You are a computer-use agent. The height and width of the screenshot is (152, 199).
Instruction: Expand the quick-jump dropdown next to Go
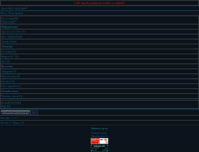click(x=15, y=112)
